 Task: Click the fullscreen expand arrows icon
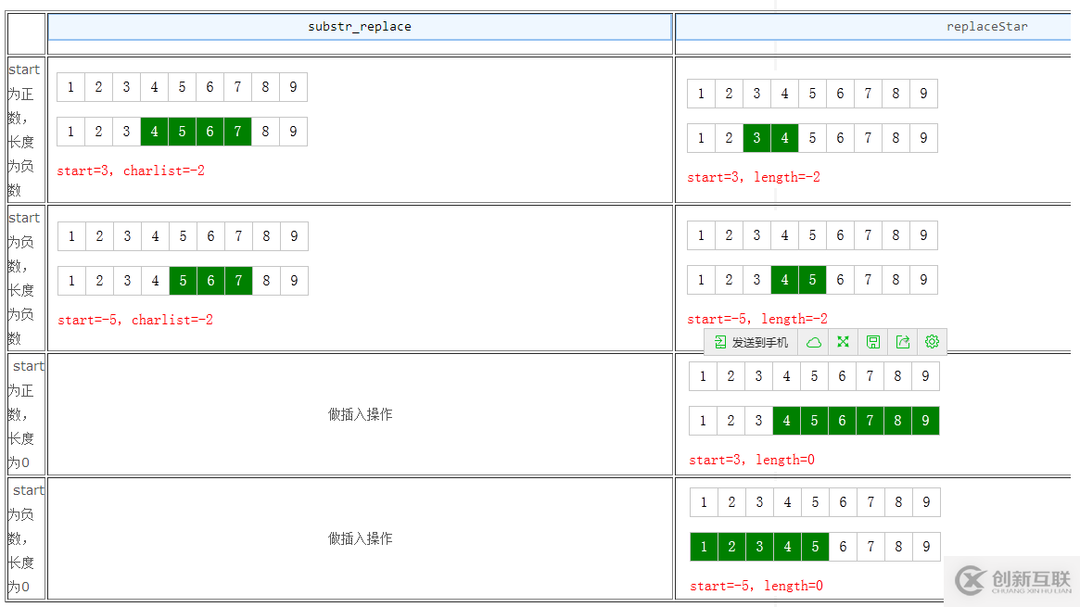point(843,342)
